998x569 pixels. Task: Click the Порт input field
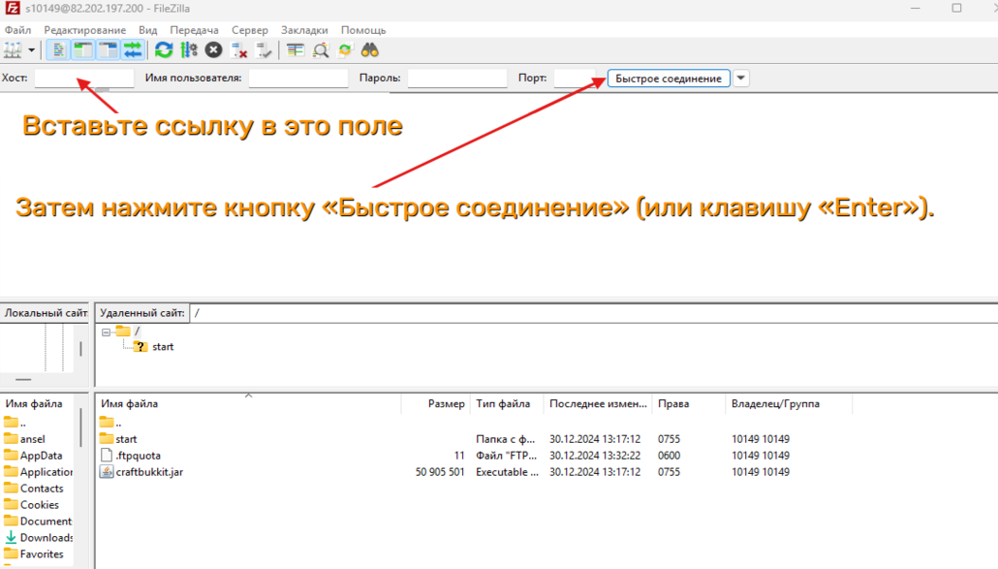(576, 78)
